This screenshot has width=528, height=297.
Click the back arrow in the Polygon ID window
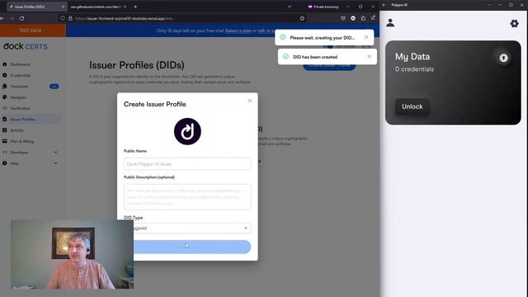click(384, 5)
